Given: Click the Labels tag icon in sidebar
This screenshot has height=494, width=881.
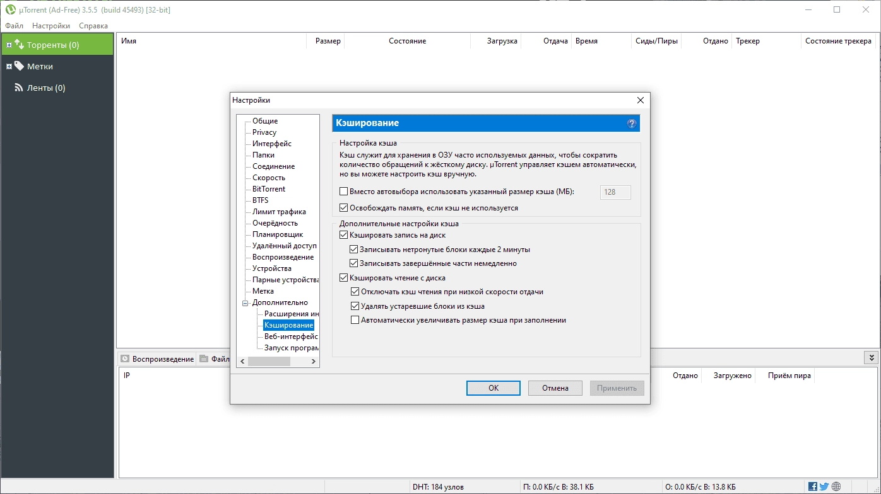Looking at the screenshot, I should coord(19,66).
